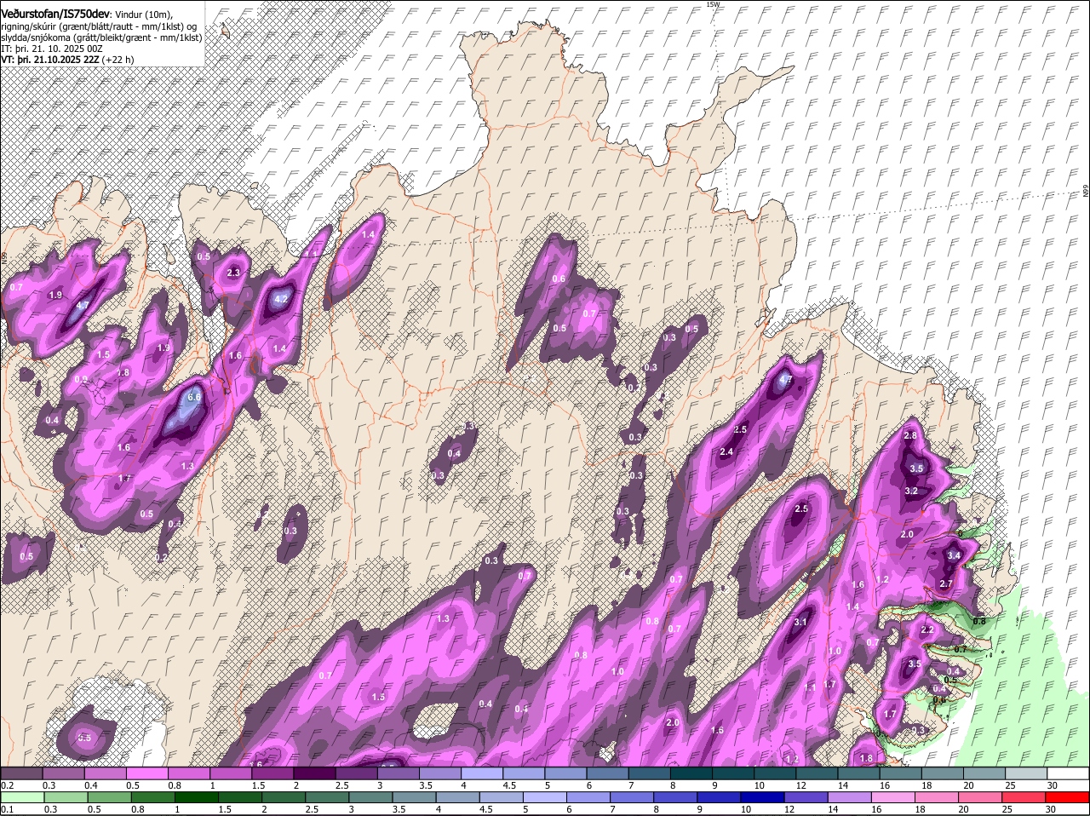Select the 4.2 precipitation value on the map
This screenshot has height=816, width=1090.
282,299
